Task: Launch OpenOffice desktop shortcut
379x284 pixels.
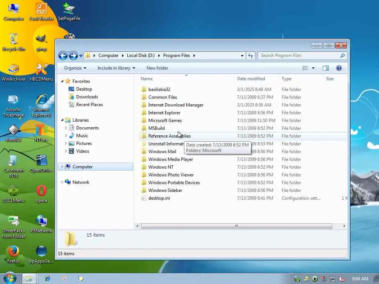Action: (41, 164)
